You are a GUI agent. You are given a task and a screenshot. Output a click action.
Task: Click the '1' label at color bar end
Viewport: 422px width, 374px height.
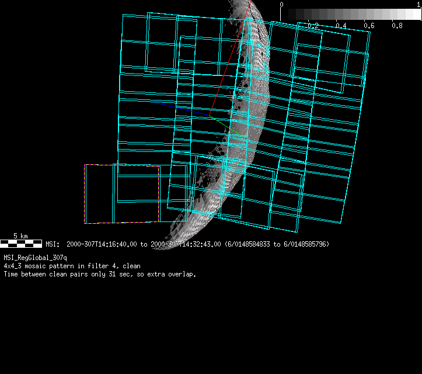(419, 5)
